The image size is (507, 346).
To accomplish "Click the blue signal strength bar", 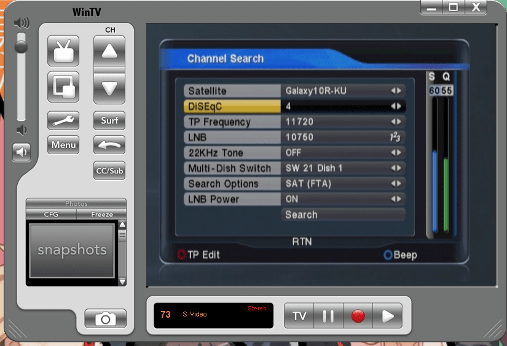I will click(434, 191).
